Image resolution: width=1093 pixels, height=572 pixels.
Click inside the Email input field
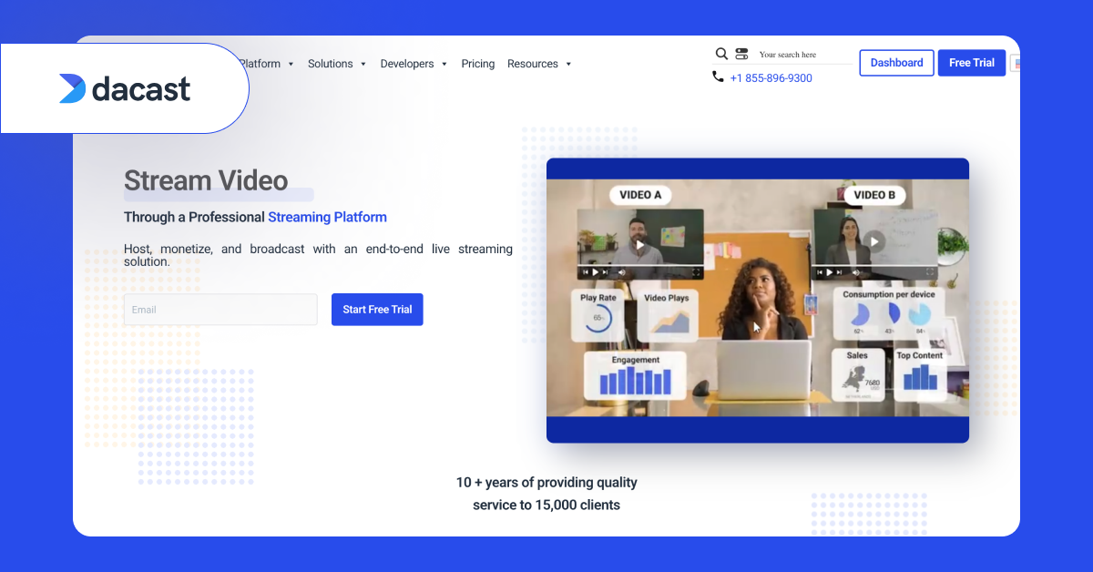click(x=220, y=309)
